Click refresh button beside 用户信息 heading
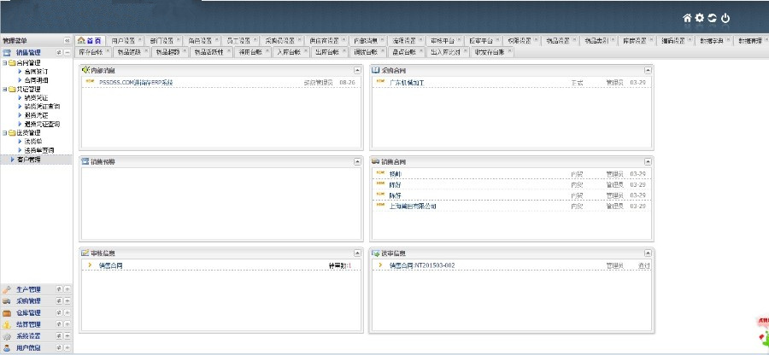The image size is (769, 355). 59,348
